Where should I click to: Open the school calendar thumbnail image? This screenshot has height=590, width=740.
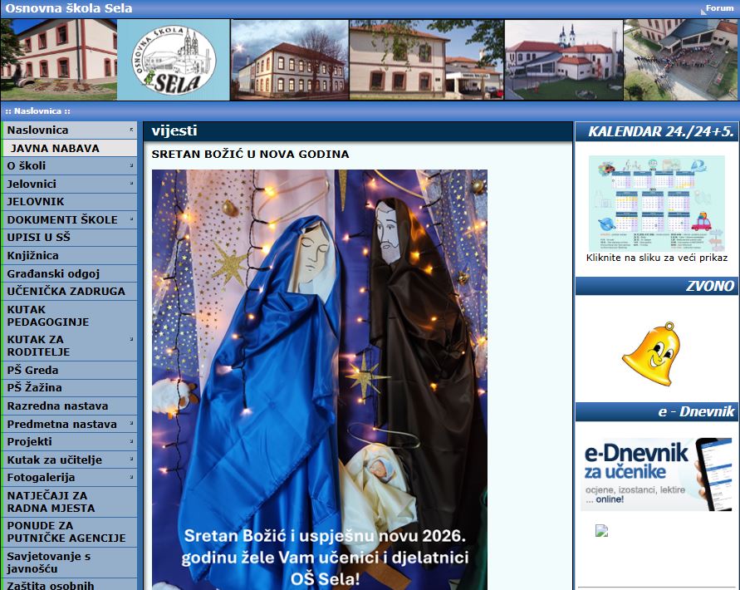pyautogui.click(x=656, y=203)
